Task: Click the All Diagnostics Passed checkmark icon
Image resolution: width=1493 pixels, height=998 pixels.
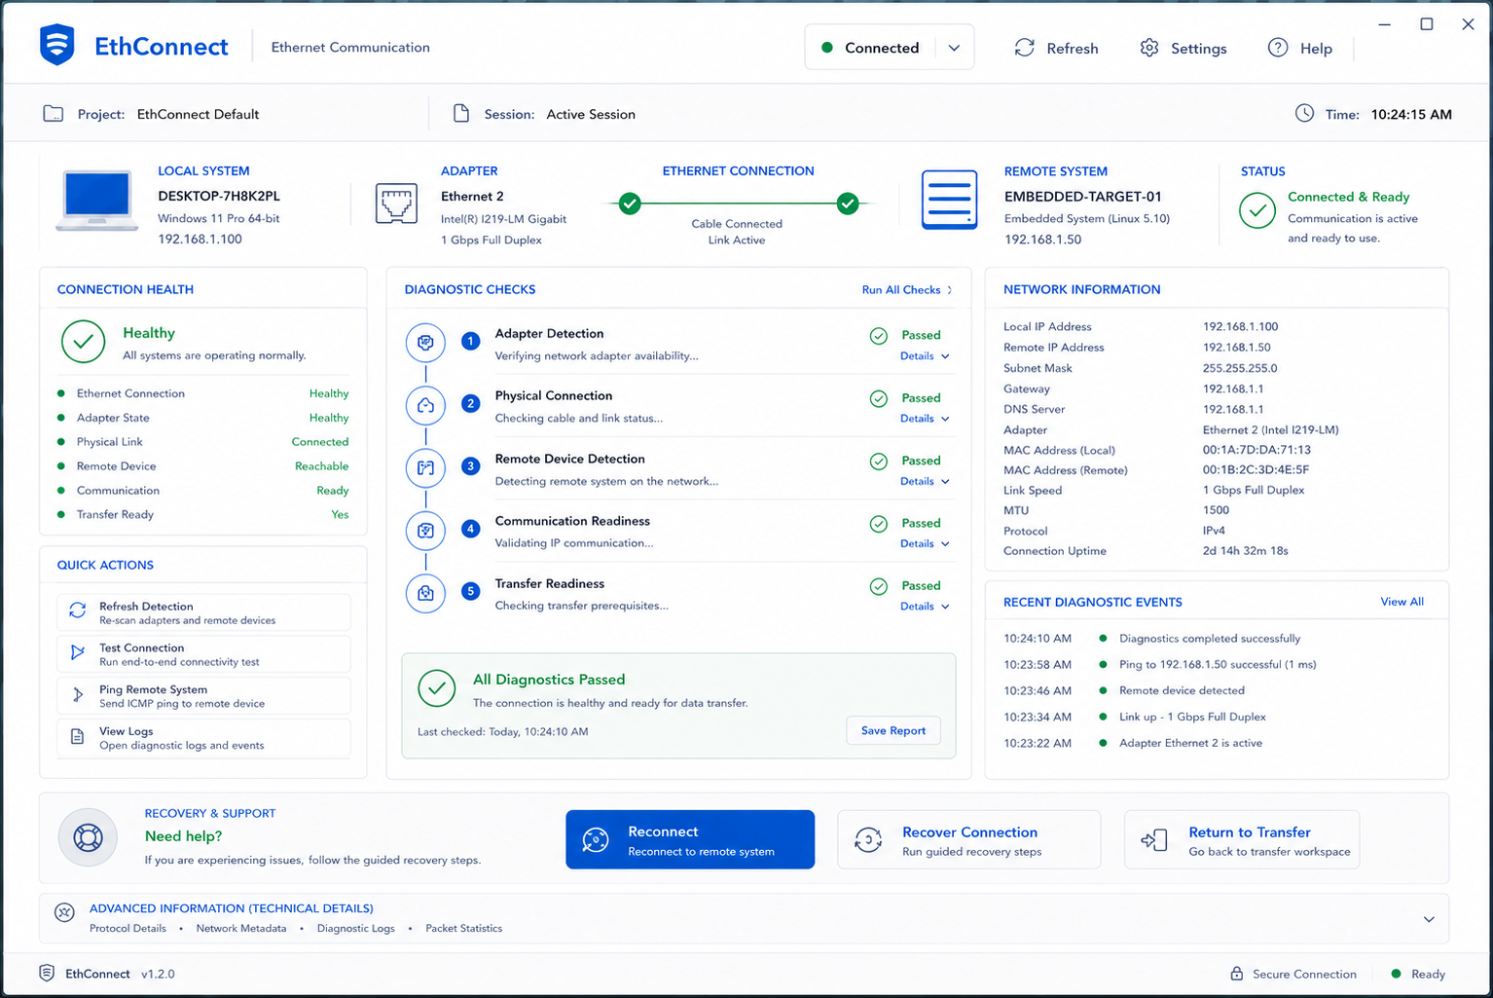Action: pos(437,688)
